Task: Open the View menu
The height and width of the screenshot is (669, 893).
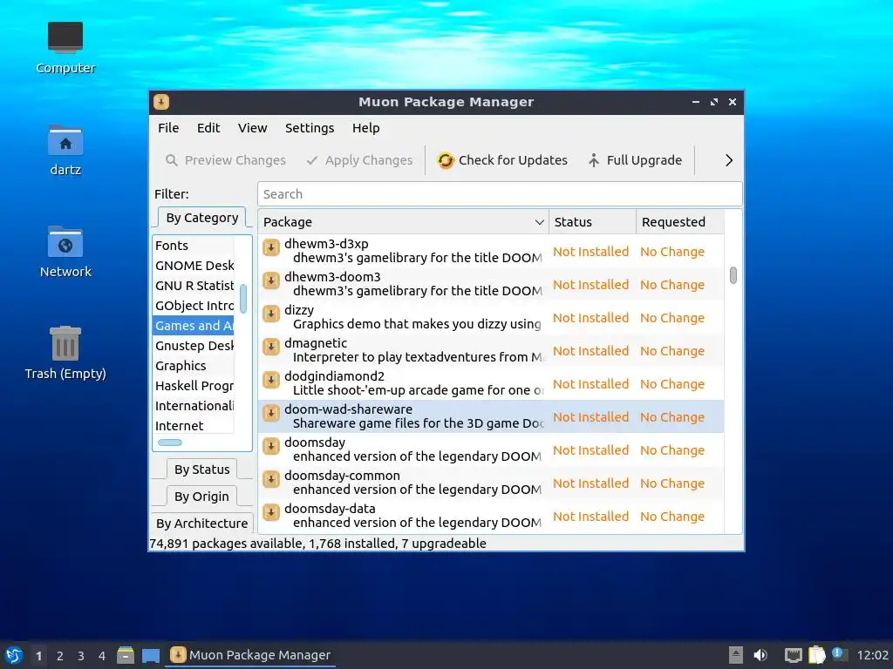Action: (252, 128)
